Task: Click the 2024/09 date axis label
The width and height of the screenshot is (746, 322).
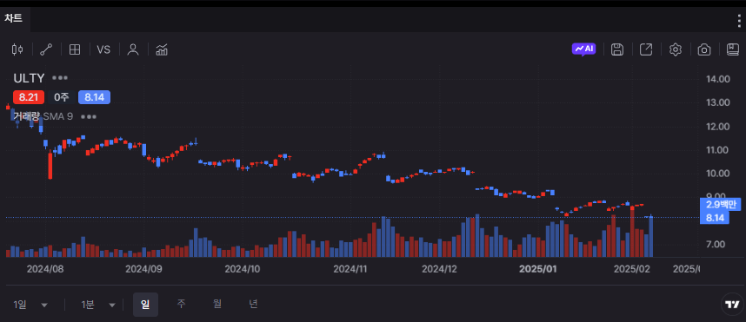Action: point(143,269)
